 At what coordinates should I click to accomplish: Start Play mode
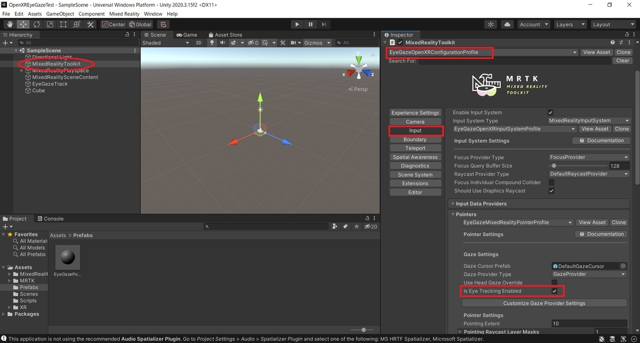[x=298, y=24]
